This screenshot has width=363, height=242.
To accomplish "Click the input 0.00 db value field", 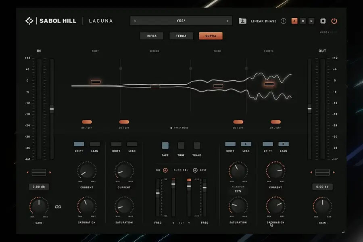I will tap(39, 187).
